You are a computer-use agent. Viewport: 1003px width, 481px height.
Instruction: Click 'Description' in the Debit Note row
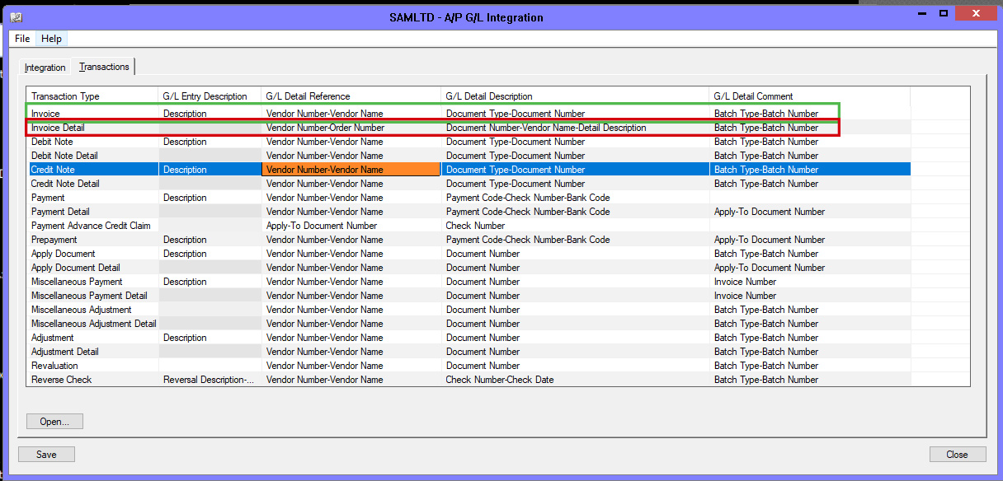coord(210,142)
